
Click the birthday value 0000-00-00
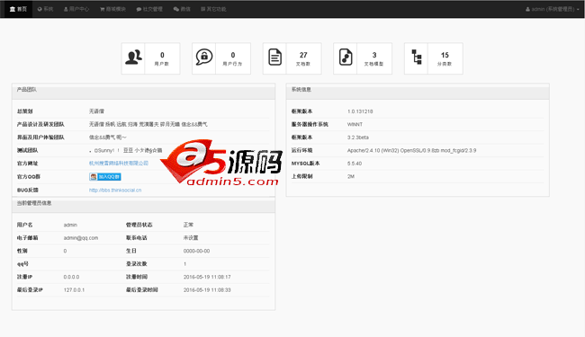pos(196,251)
